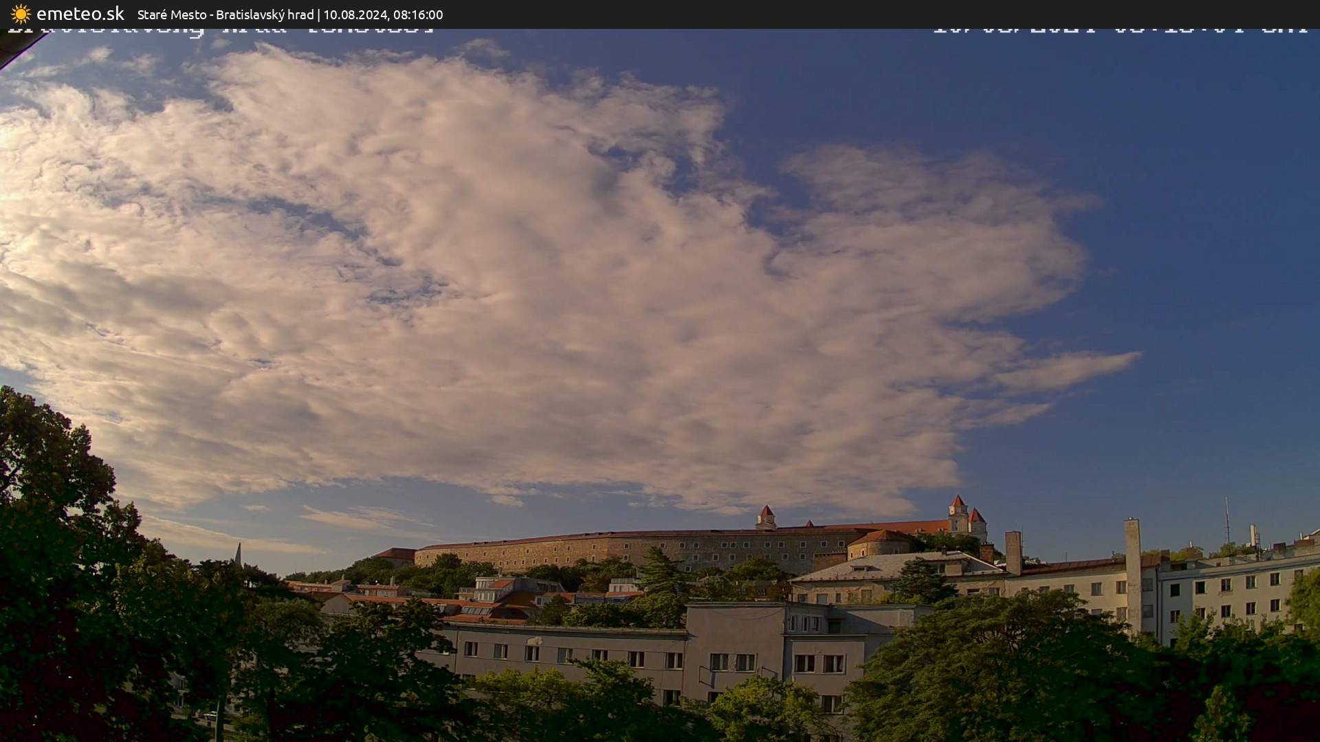Click the green church spire behind trees
1320x742 pixels.
point(238,554)
